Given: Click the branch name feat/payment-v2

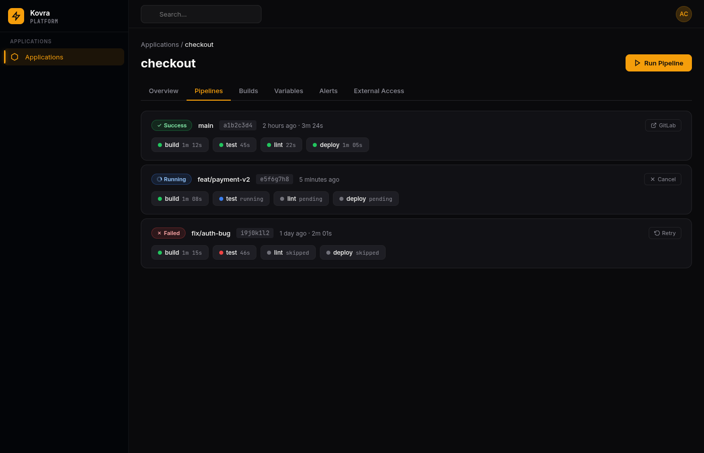Looking at the screenshot, I should (x=224, y=179).
